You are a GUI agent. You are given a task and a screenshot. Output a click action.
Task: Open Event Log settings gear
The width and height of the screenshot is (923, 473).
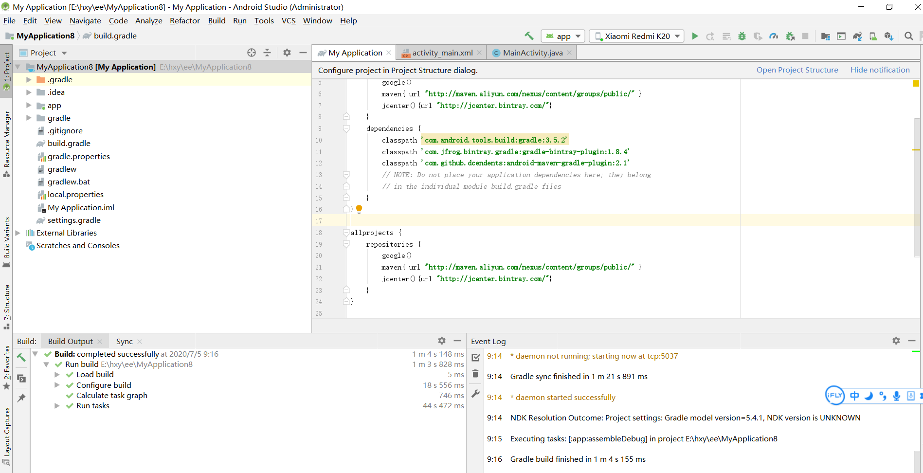(x=896, y=341)
